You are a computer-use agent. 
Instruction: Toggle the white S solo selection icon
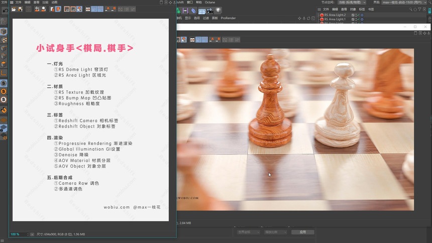[4, 99]
